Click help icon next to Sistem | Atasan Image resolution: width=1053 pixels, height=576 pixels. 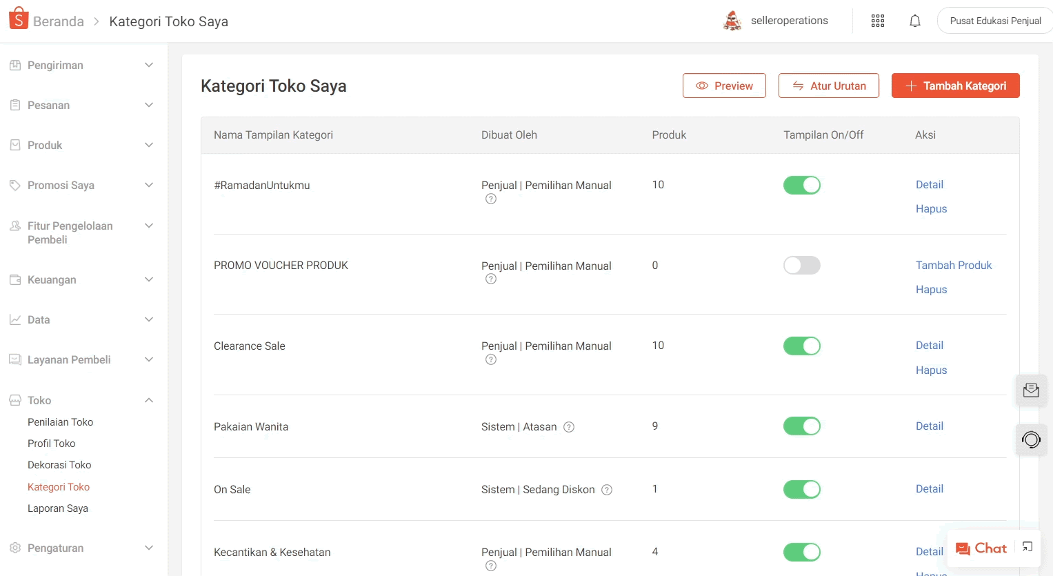point(569,427)
